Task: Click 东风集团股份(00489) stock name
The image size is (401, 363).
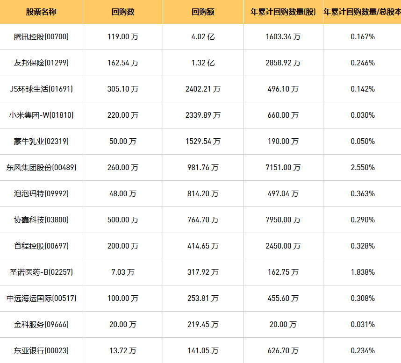Action: point(41,167)
